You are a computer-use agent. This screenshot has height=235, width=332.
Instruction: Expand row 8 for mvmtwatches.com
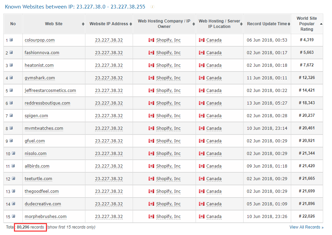11,128
